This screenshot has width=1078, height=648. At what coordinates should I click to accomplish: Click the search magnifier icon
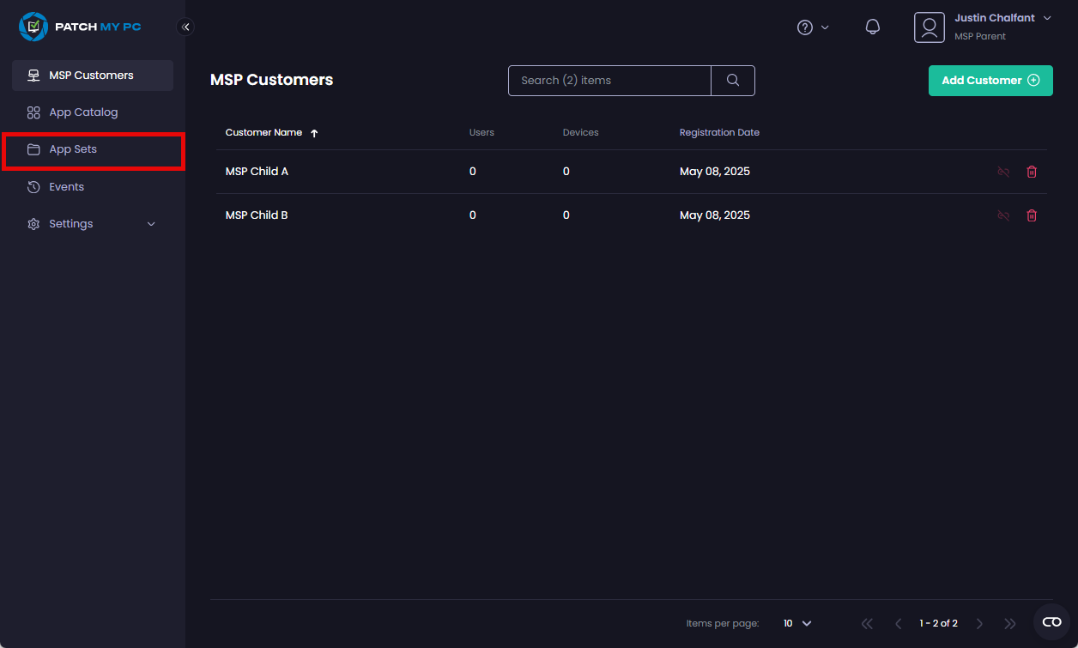[733, 80]
